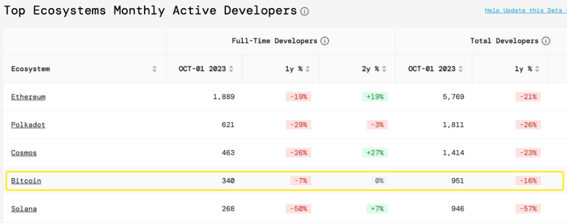Viewport: 567px width, 223px height.
Task: Click Bitcoin 0% two-year badge
Action: click(x=379, y=181)
